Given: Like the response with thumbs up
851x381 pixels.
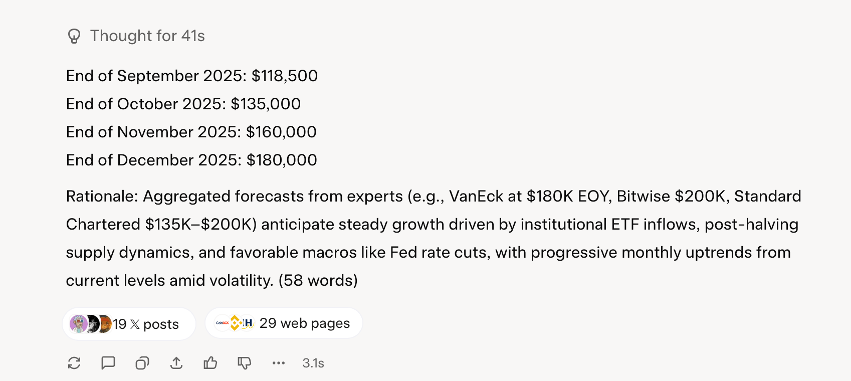Looking at the screenshot, I should coord(210,363).
